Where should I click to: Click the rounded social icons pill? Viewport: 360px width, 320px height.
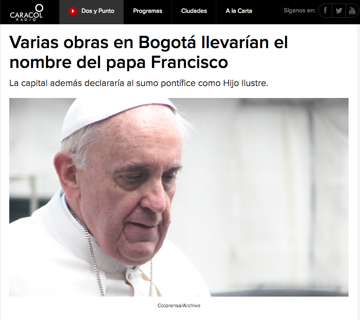(x=338, y=10)
